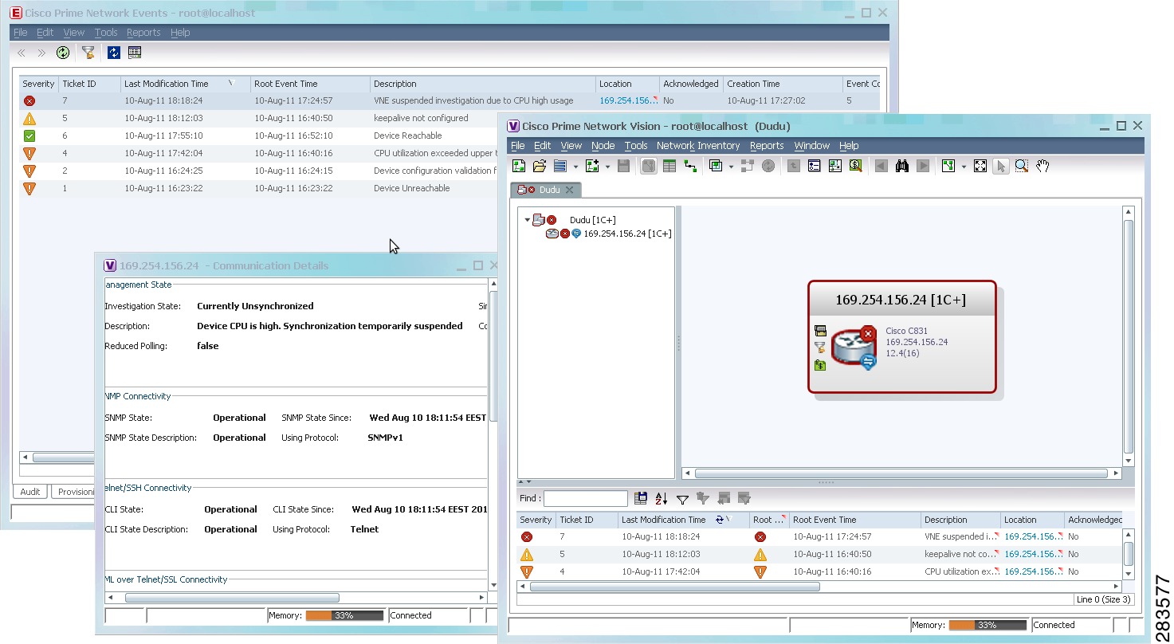
Task: Open location link for ticket 5 in Network Vision table
Action: point(1032,555)
